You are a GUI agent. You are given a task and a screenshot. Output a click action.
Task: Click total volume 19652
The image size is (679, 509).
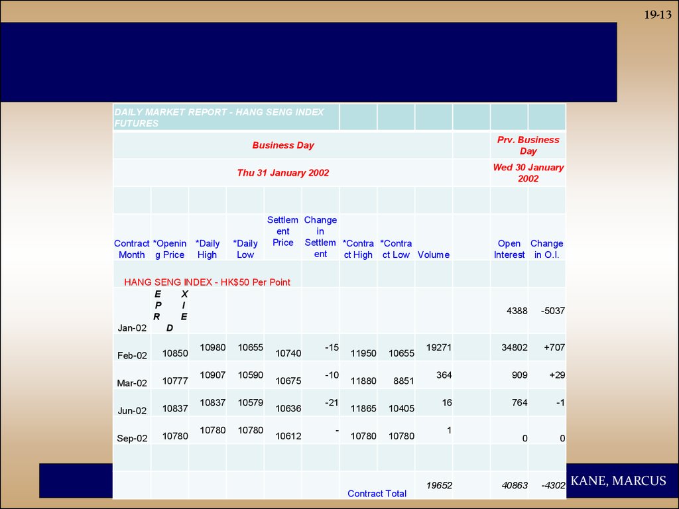(439, 485)
